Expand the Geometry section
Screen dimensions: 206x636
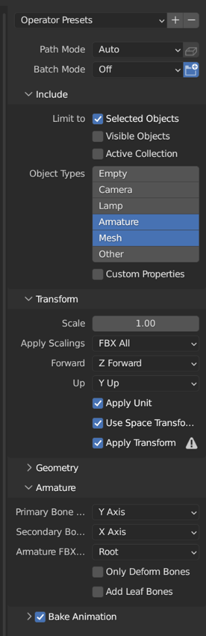point(53,468)
